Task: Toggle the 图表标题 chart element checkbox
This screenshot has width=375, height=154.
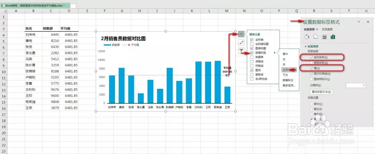Action: pyautogui.click(x=252, y=48)
